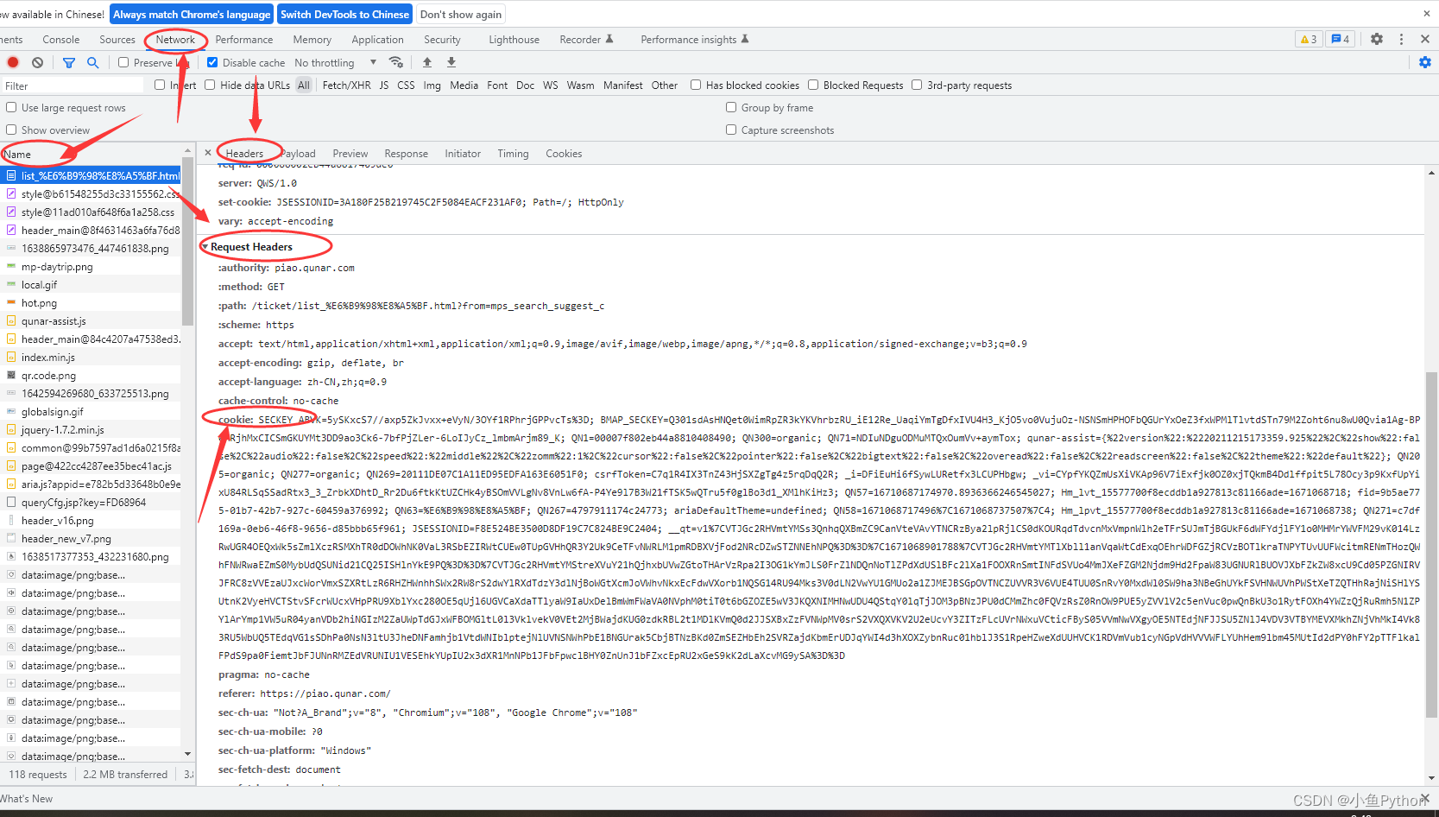The width and height of the screenshot is (1439, 817).
Task: Check Has blocked cookies
Action: 696,85
